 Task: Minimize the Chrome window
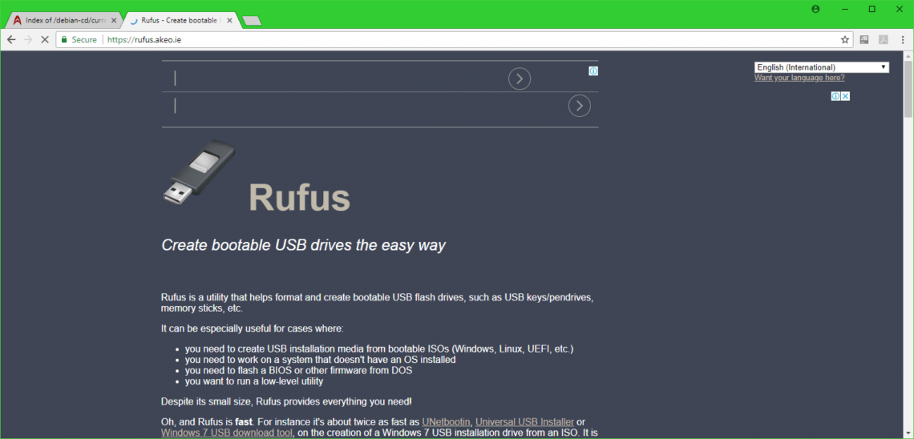click(x=844, y=9)
